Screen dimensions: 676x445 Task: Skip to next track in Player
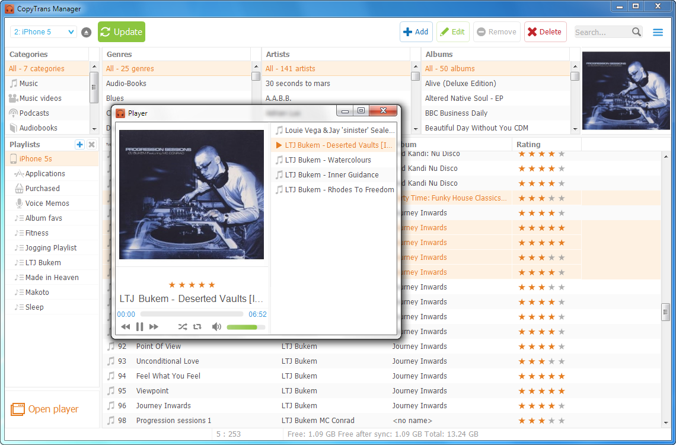tap(154, 327)
